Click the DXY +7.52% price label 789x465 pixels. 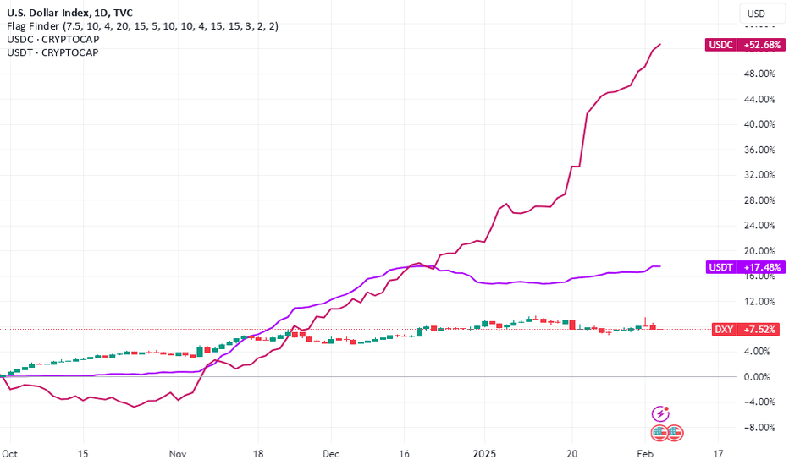pyautogui.click(x=746, y=329)
